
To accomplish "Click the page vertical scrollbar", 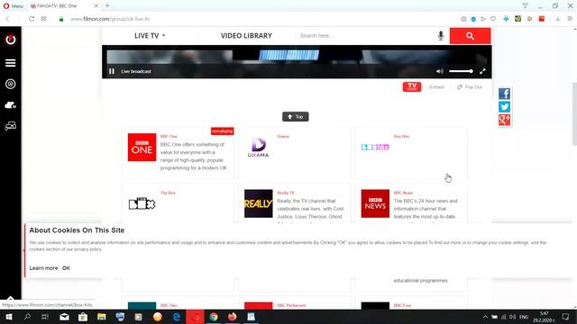I will pos(574,114).
